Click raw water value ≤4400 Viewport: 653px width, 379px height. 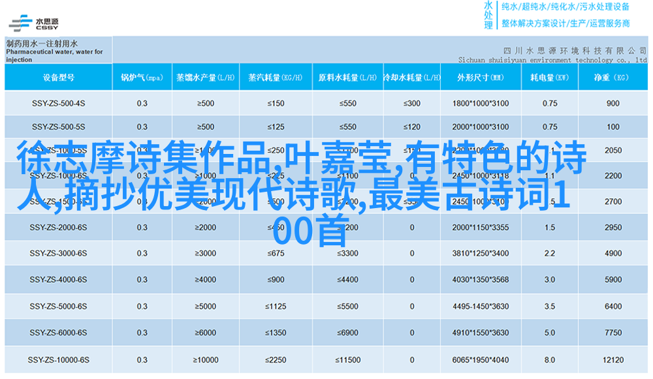tap(348, 280)
